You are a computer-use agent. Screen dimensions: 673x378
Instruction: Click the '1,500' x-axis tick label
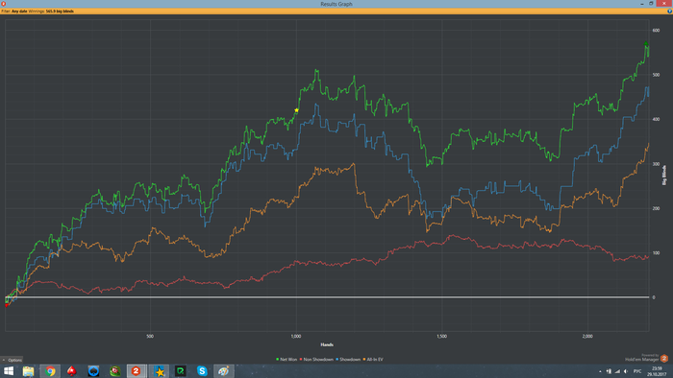[x=441, y=336]
